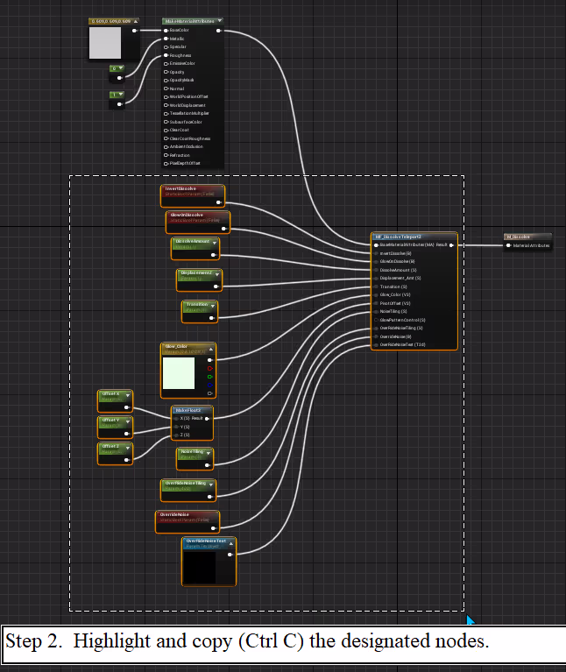Collapse the Glow_Color node preview arrow
Viewport: 566px width, 672px height.
click(211, 349)
